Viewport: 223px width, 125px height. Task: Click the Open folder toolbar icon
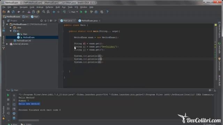(x=4, y=12)
